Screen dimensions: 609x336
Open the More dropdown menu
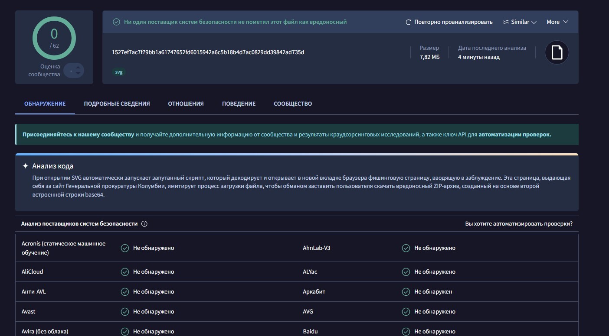click(x=557, y=22)
